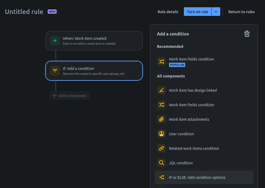The height and width of the screenshot is (188, 265).
Task: Expand the If: Add a condition block
Action: 94,71
